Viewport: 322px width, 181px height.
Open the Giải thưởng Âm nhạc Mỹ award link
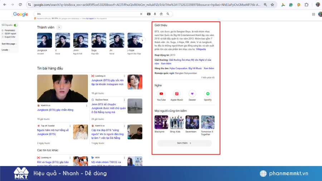(183, 62)
